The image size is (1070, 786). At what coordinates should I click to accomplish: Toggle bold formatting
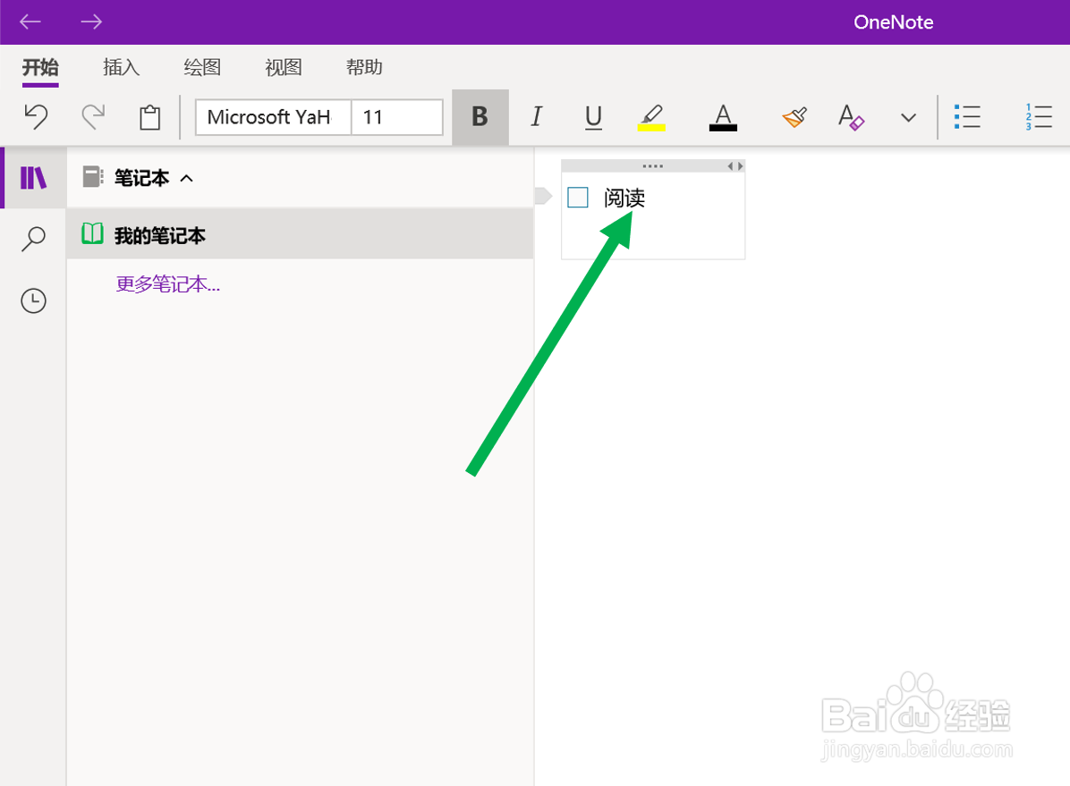click(480, 117)
